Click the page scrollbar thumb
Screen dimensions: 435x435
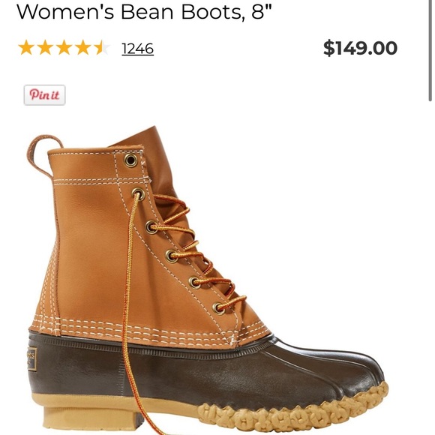click(x=430, y=50)
